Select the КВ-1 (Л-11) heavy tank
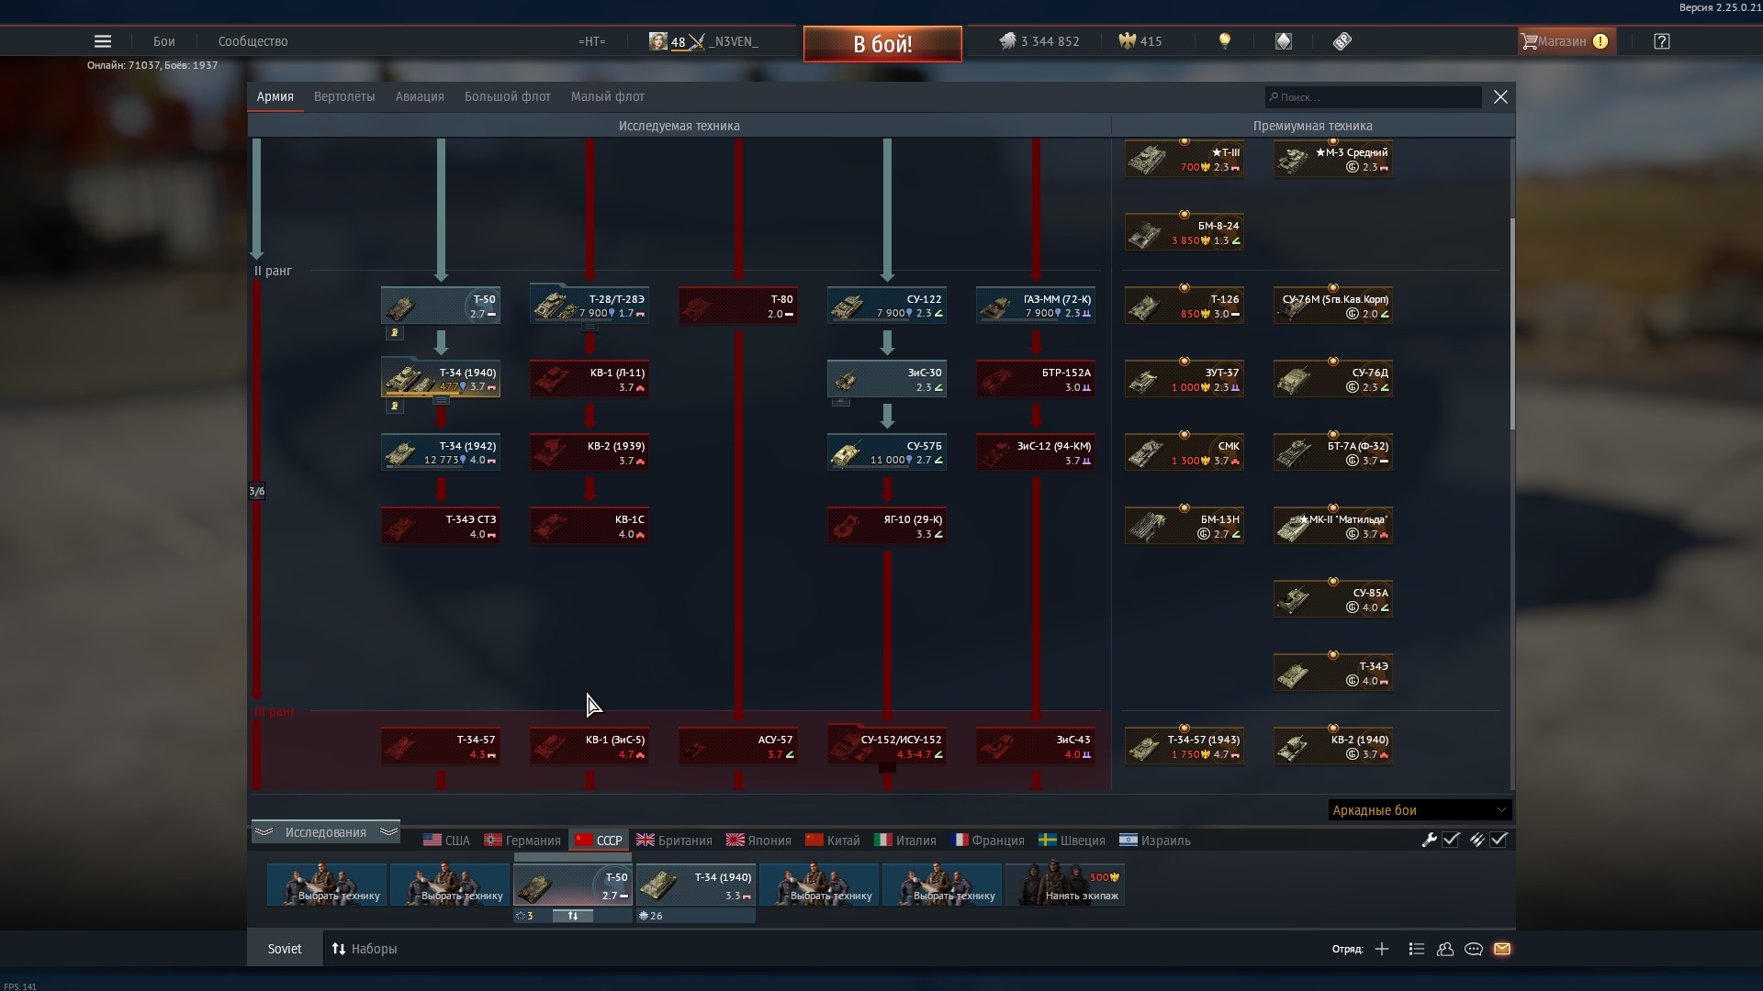 [x=590, y=379]
